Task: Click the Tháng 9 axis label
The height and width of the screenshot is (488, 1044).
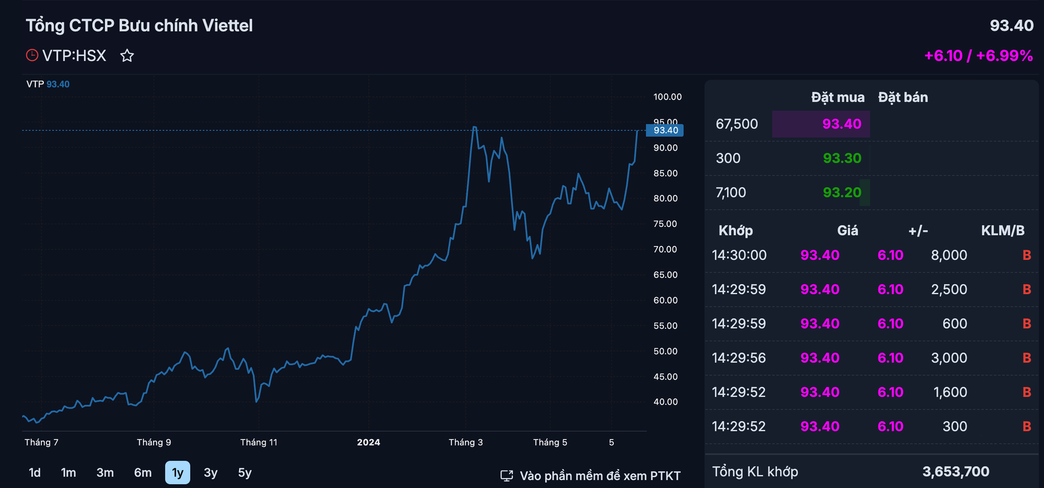Action: click(153, 442)
